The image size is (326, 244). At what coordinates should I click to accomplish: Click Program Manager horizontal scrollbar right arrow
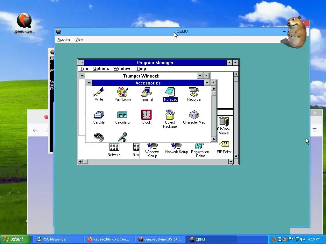tap(231, 161)
